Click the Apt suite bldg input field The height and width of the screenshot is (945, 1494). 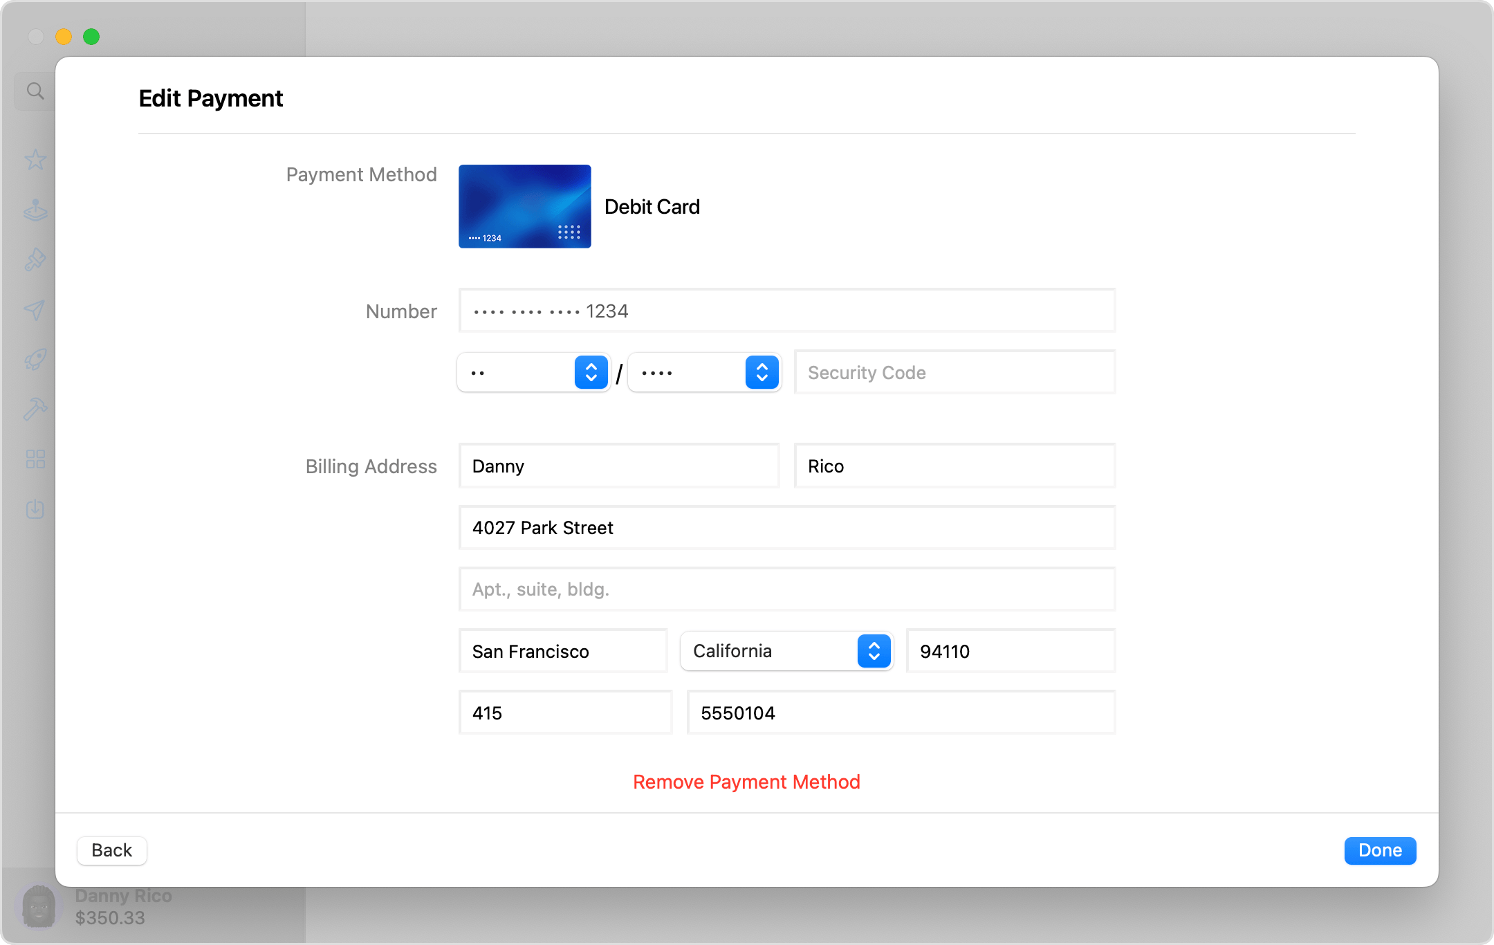(786, 589)
